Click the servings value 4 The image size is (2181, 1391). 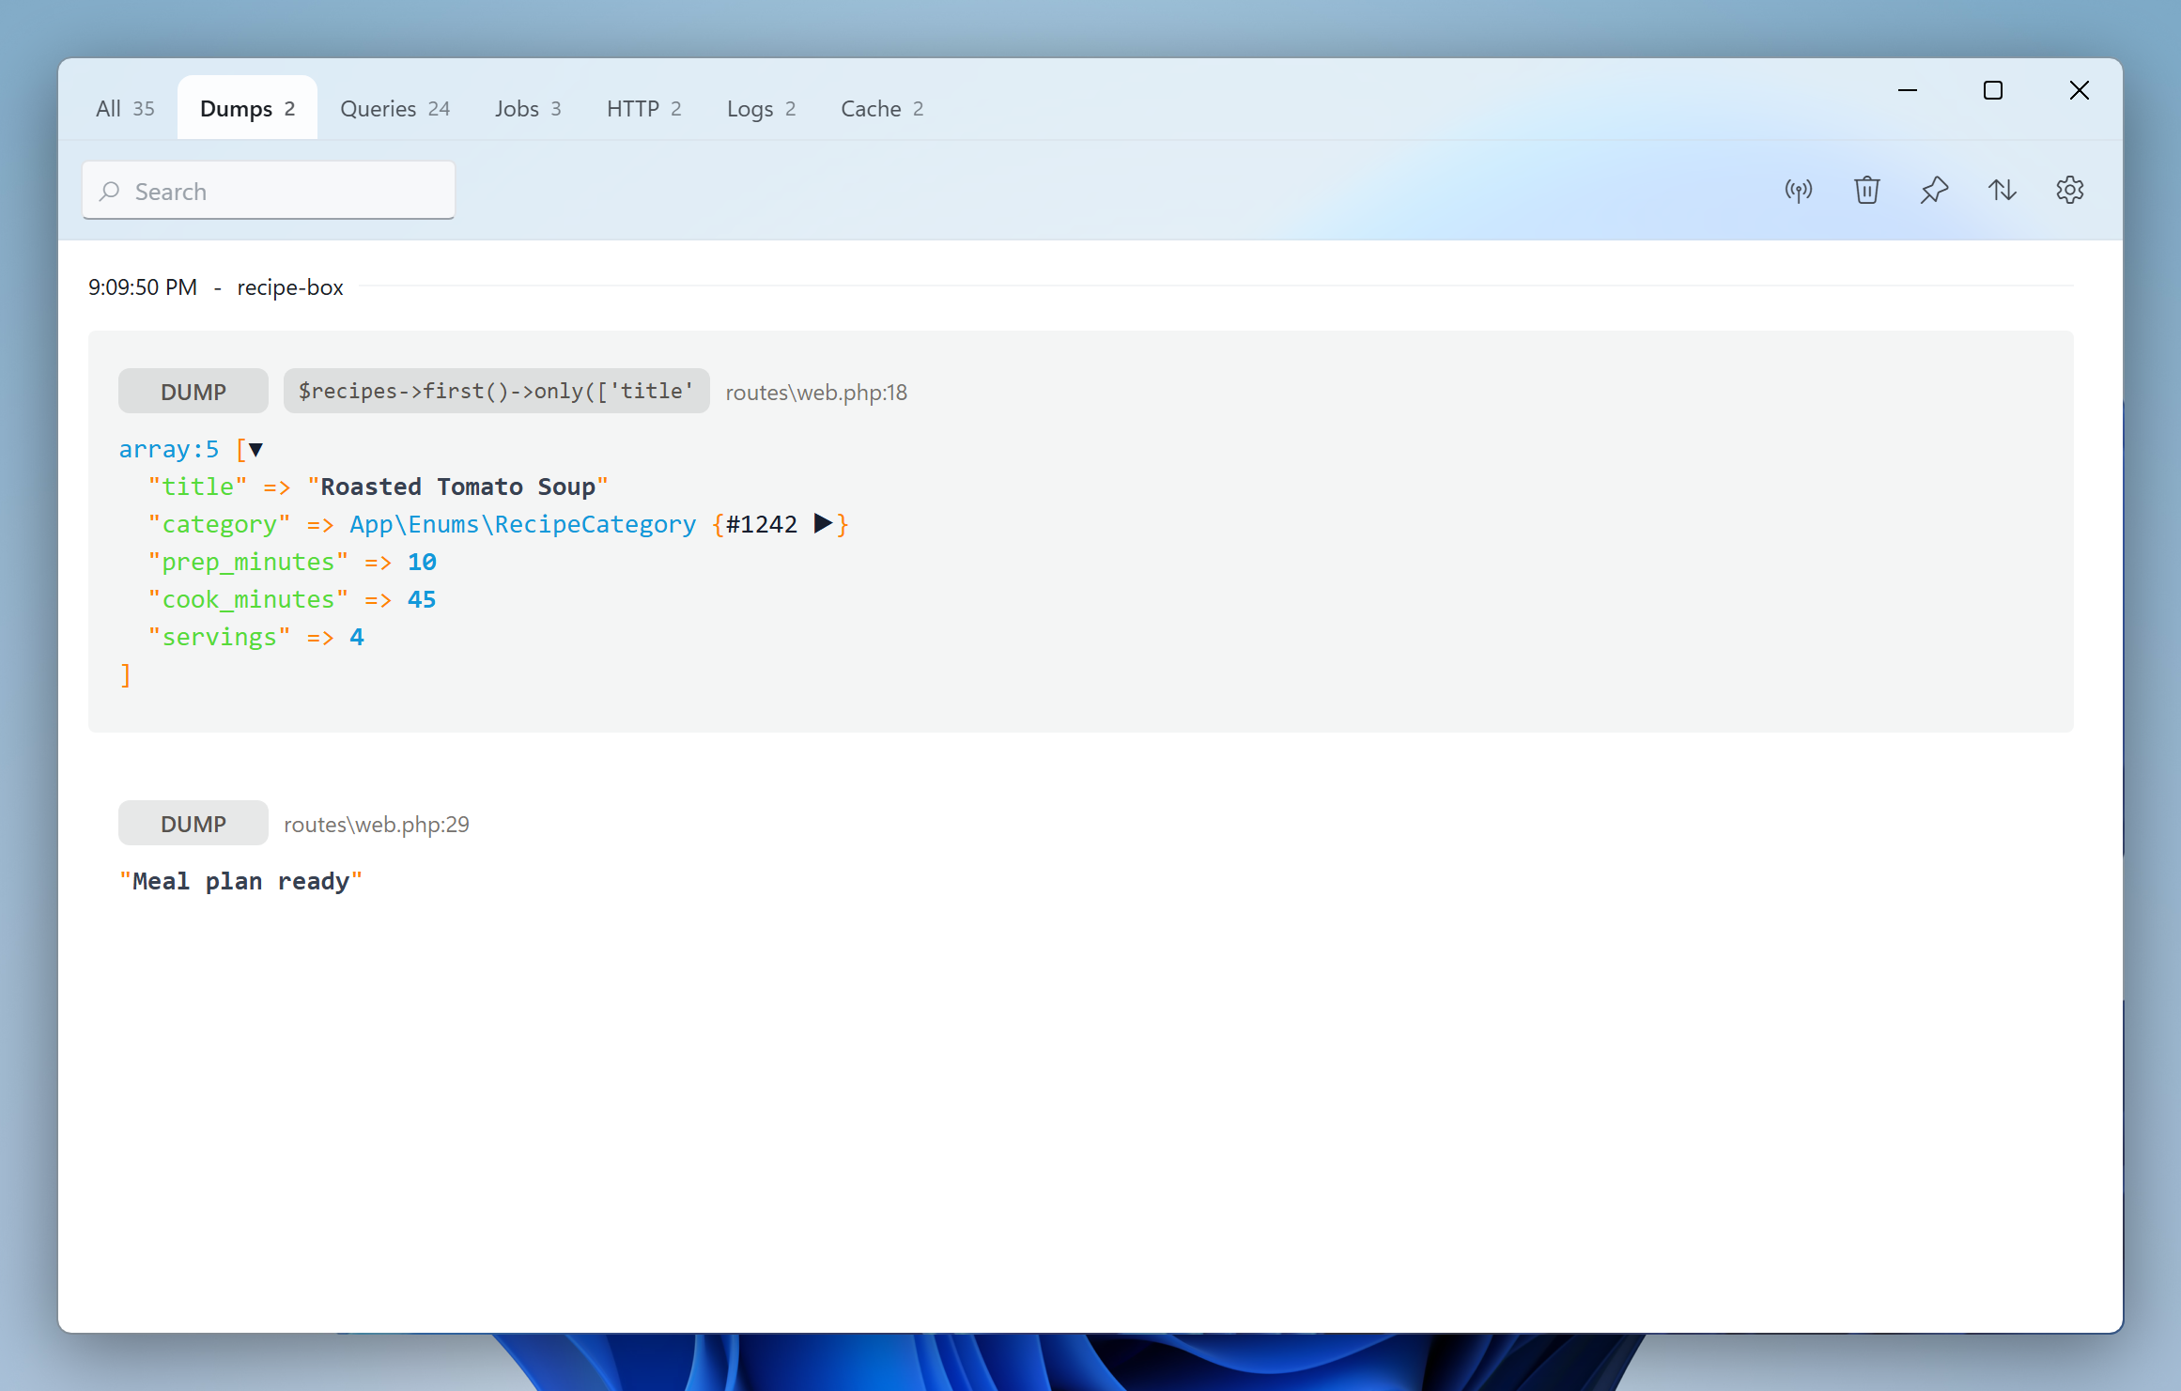pyautogui.click(x=357, y=637)
